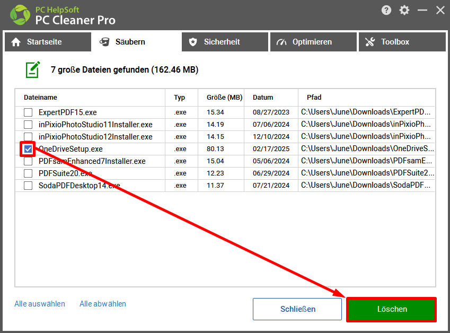The image size is (450, 333).
Task: Click the date 02/17/2025
Action: [271, 149]
